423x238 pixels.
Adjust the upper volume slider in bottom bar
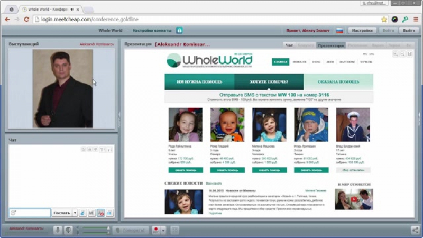point(95,228)
